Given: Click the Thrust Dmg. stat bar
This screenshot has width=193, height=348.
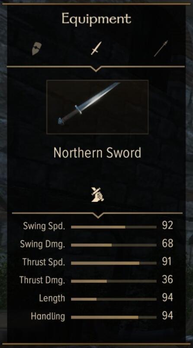Looking at the screenshot, I should [x=114, y=281].
